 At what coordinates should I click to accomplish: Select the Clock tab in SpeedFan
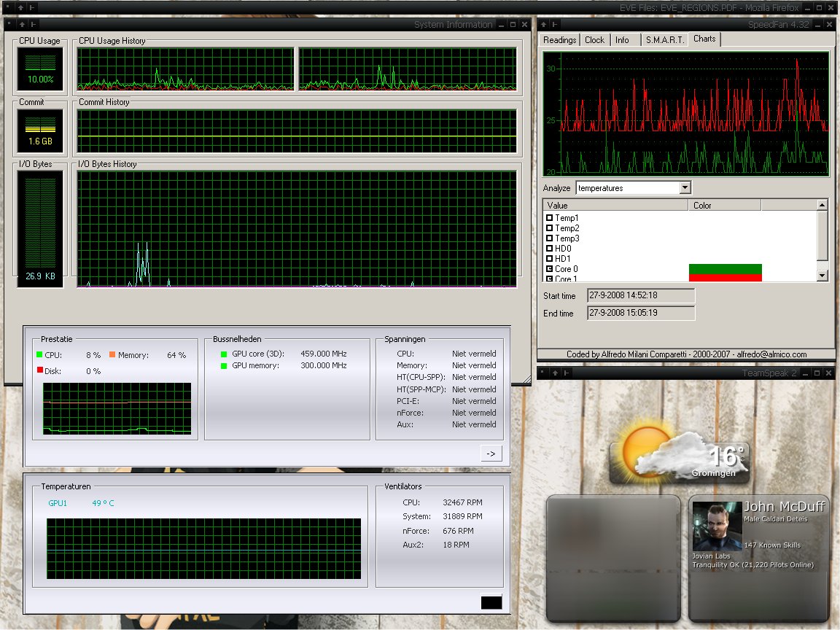(x=594, y=40)
